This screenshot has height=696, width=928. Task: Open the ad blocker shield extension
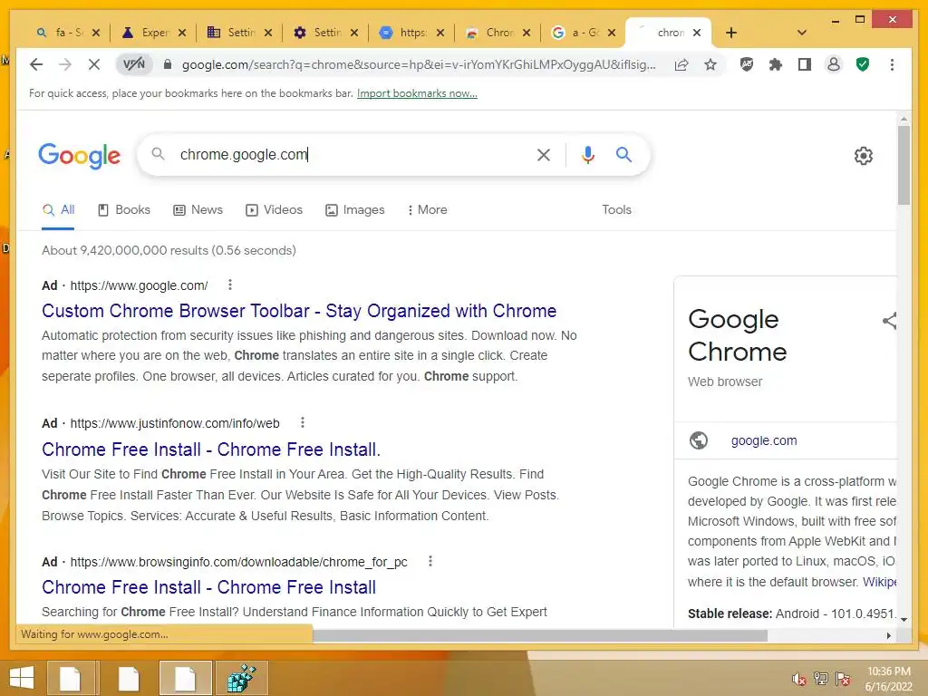(x=747, y=64)
